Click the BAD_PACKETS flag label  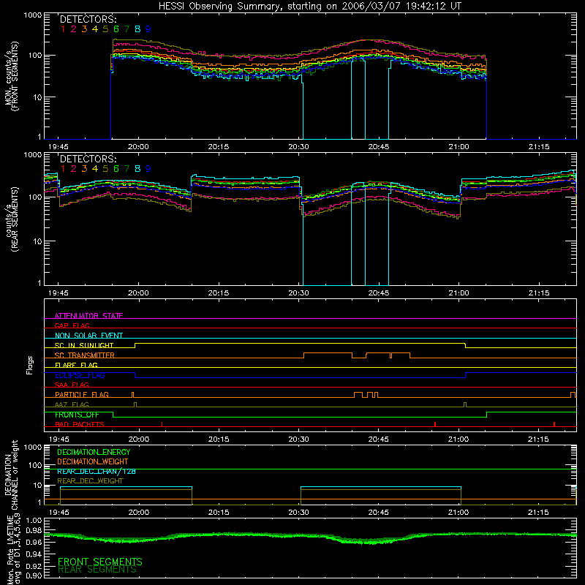click(x=80, y=424)
